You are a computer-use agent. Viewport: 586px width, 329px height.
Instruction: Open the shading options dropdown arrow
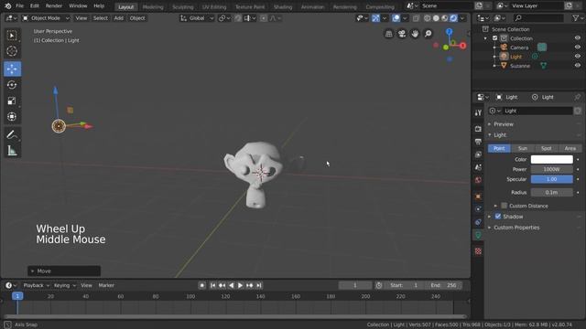click(462, 18)
